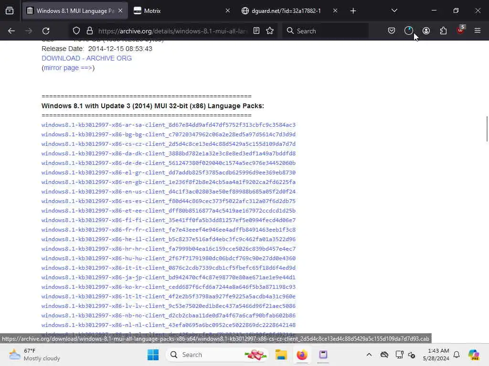This screenshot has height=366, width=489.
Task: Download x86 el-gr language pack
Action: pyautogui.click(x=169, y=173)
